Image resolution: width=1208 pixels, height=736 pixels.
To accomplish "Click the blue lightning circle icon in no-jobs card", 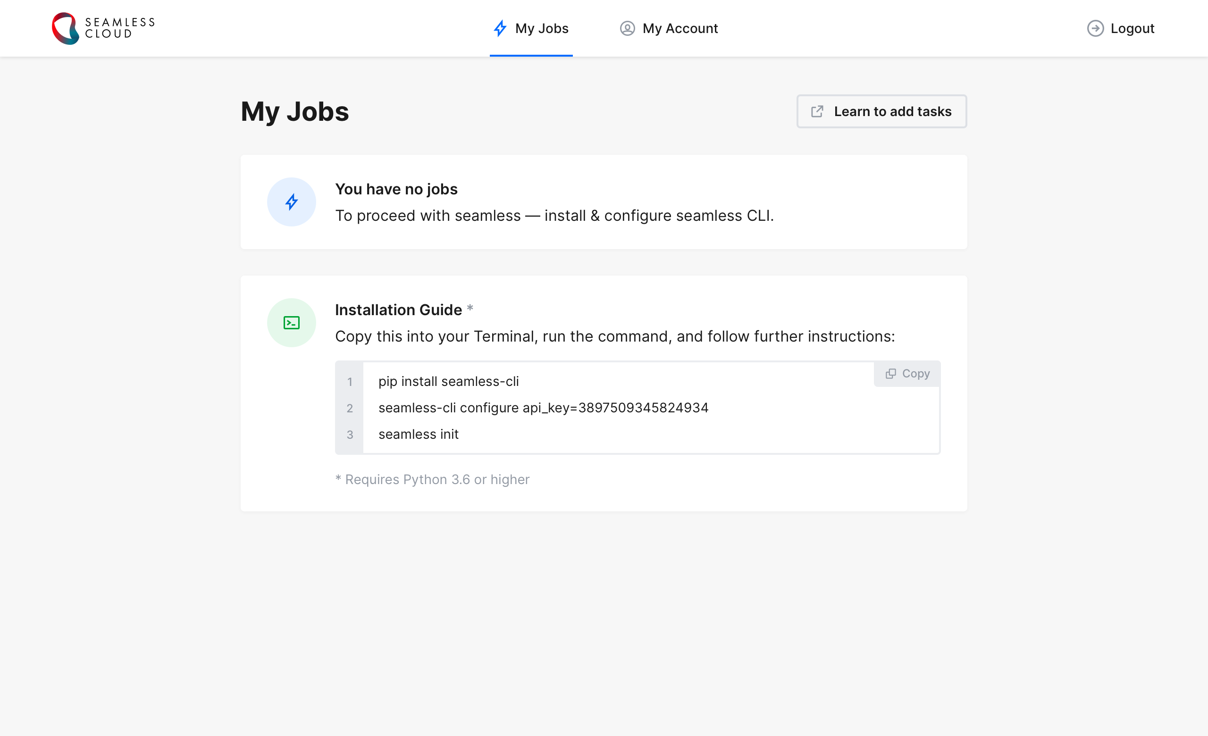I will tap(291, 202).
